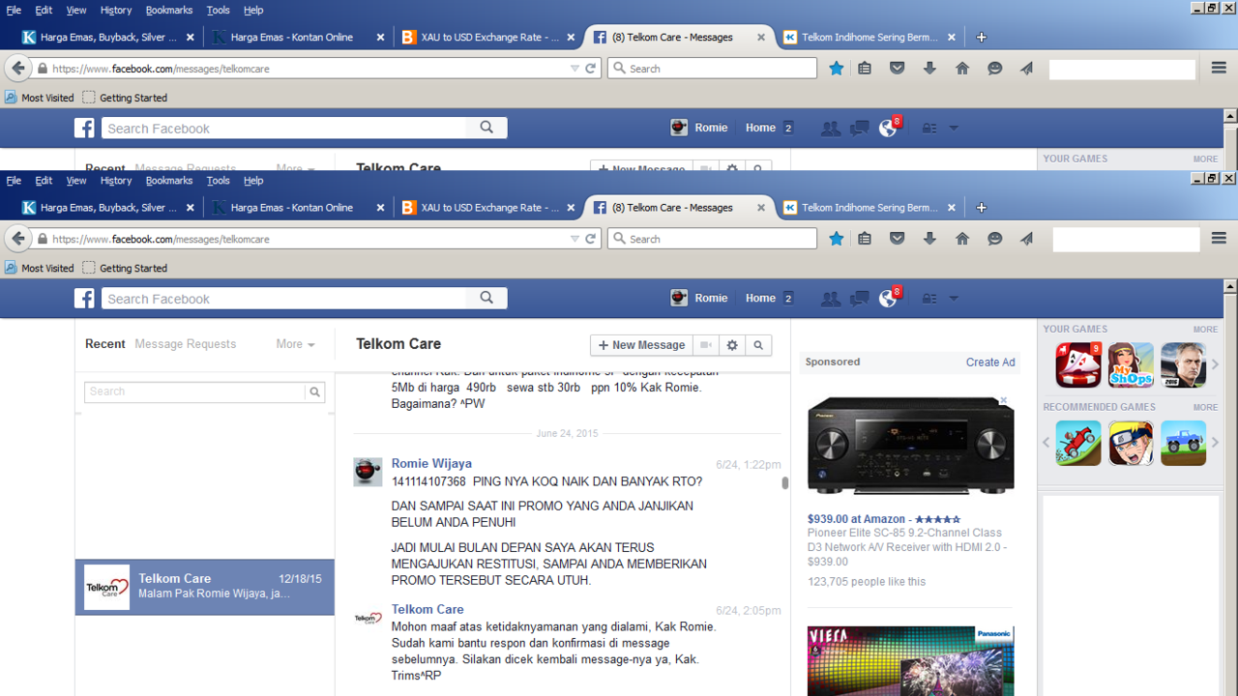Screen dimensions: 1238x696
Task: Open the hamburger menu in front window
Action: (1219, 239)
